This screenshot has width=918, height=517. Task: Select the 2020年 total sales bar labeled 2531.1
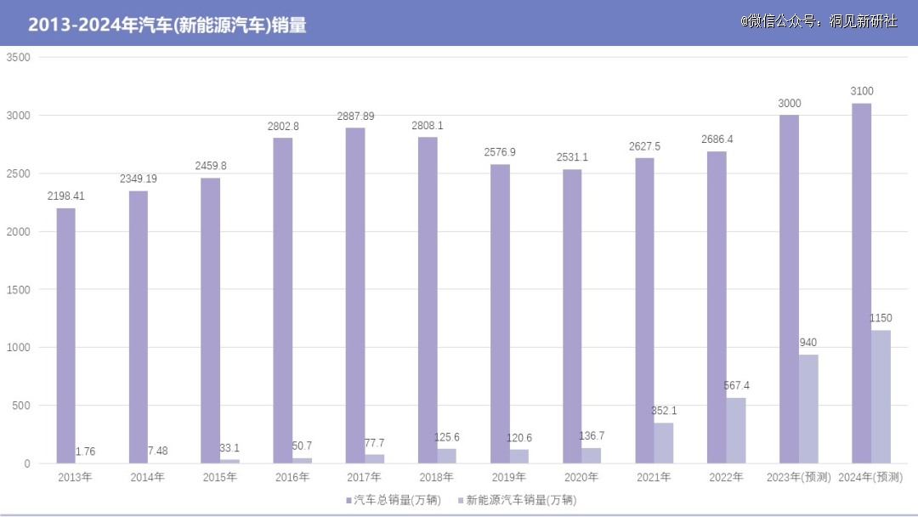pyautogui.click(x=573, y=317)
